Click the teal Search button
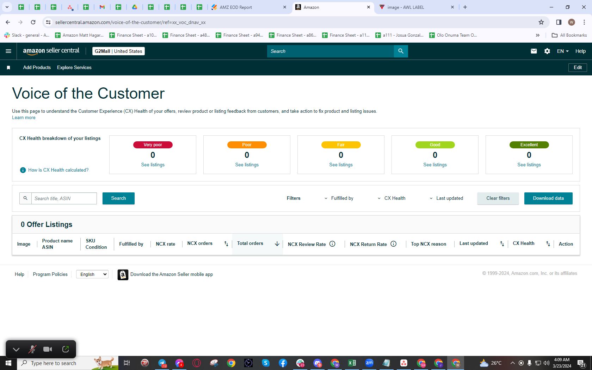This screenshot has width=592, height=370. click(118, 198)
